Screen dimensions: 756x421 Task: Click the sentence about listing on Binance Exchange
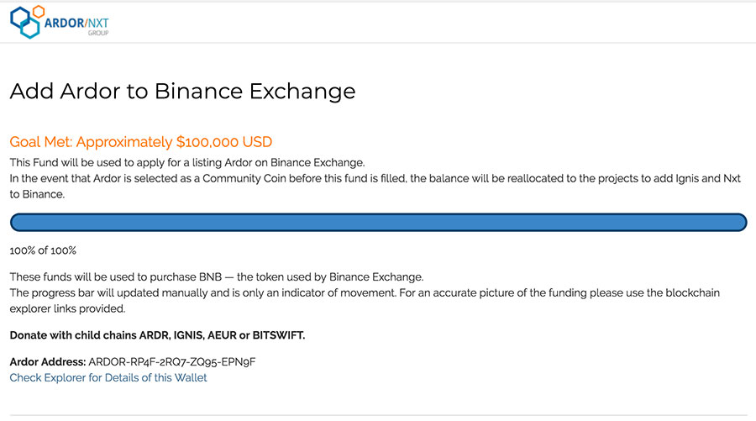point(187,162)
